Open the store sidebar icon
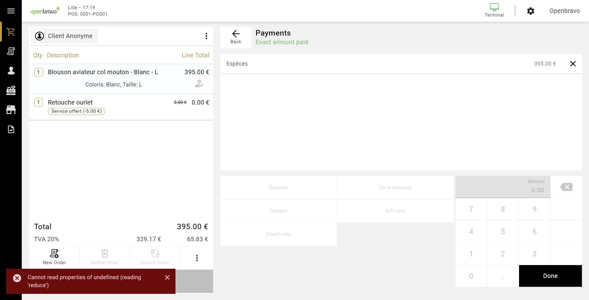This screenshot has width=589, height=300. (11, 110)
